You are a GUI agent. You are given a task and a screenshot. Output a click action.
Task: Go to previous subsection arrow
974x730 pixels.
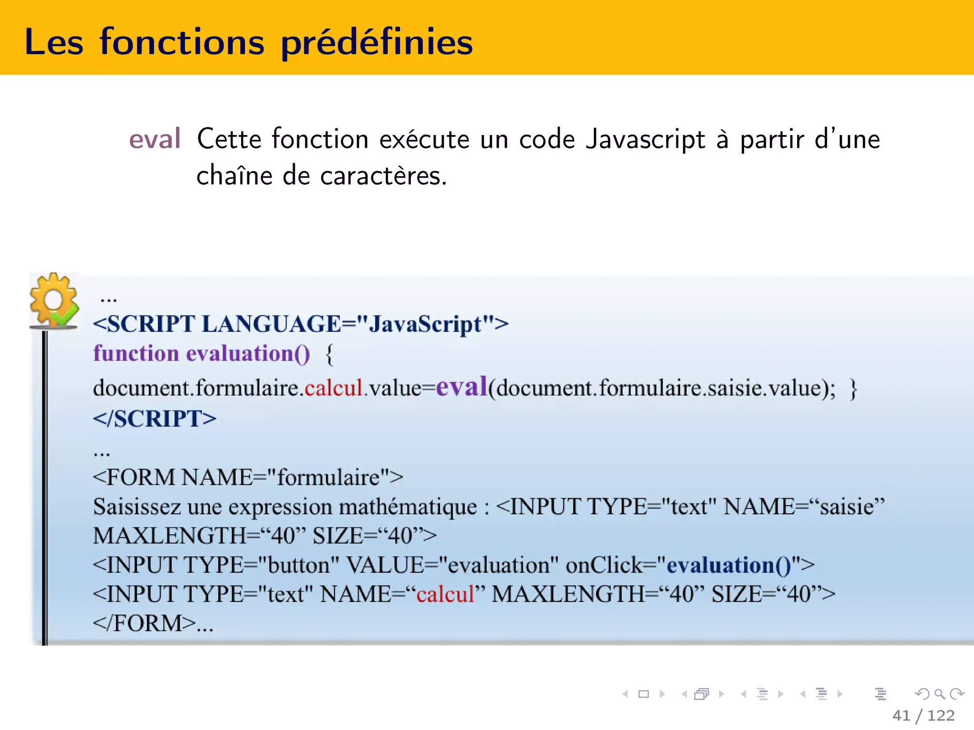tap(743, 694)
